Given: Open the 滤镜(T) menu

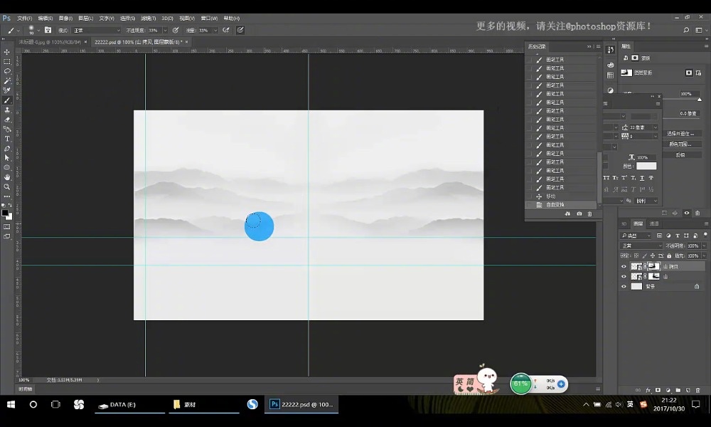Looking at the screenshot, I should tap(149, 19).
